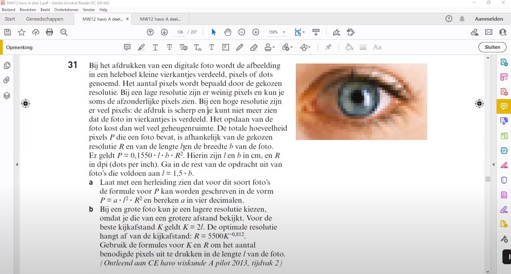Screen dimensions: 511x274
Task: Open the Help menu
Action: pyautogui.click(x=103, y=10)
